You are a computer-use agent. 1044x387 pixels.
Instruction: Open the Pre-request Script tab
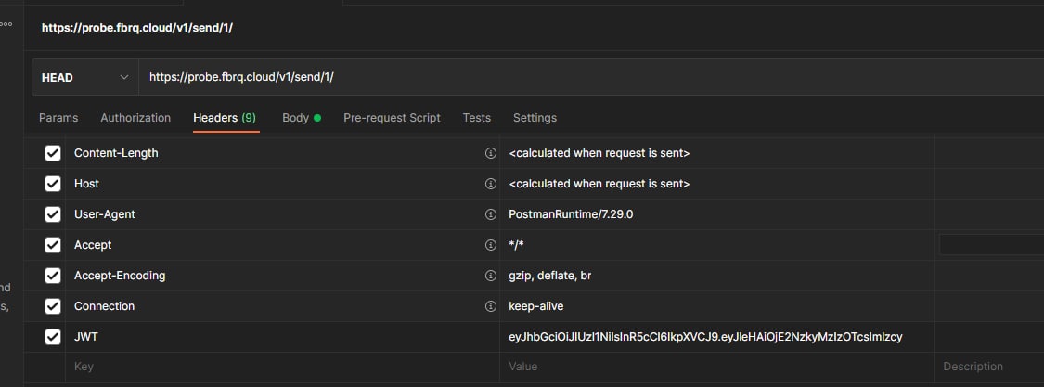click(x=393, y=118)
